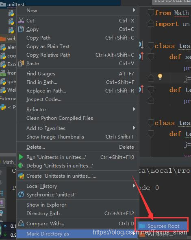Select Find Usages

click(x=78, y=74)
